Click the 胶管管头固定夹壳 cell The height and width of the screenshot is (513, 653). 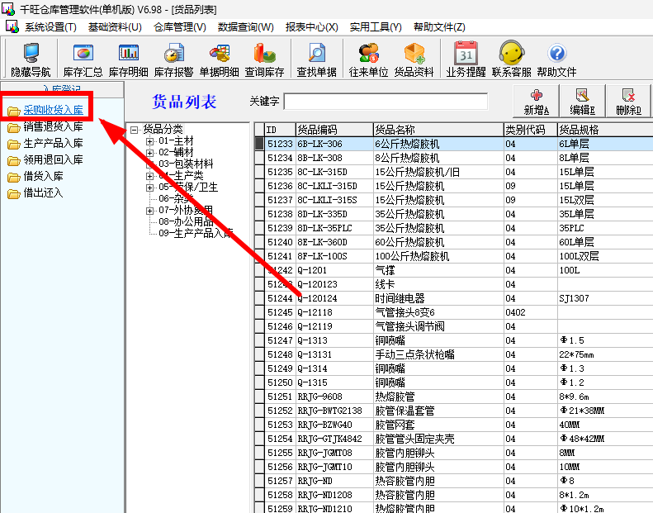pyautogui.click(x=438, y=439)
